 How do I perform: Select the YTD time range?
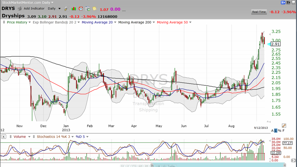(134, 166)
